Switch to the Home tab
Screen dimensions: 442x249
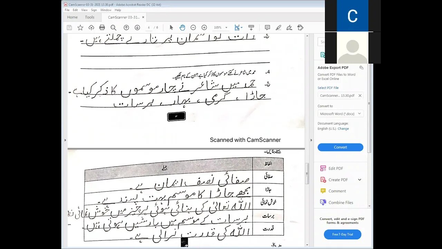[x=72, y=17]
